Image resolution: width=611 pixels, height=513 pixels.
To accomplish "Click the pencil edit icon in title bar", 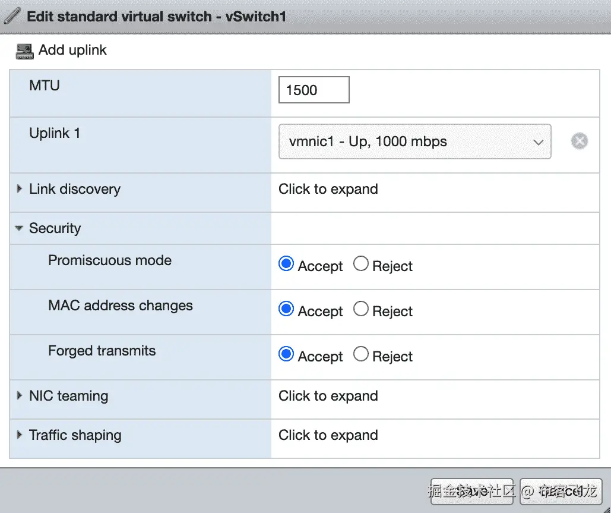I will point(12,16).
